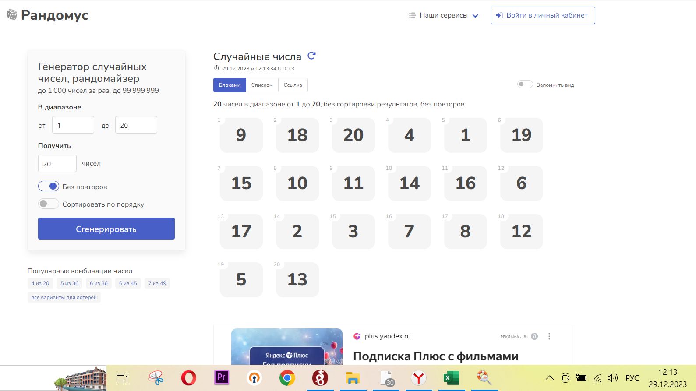Open Wi-Fi network settings in the tray
Image resolution: width=696 pixels, height=391 pixels.
coord(597,378)
